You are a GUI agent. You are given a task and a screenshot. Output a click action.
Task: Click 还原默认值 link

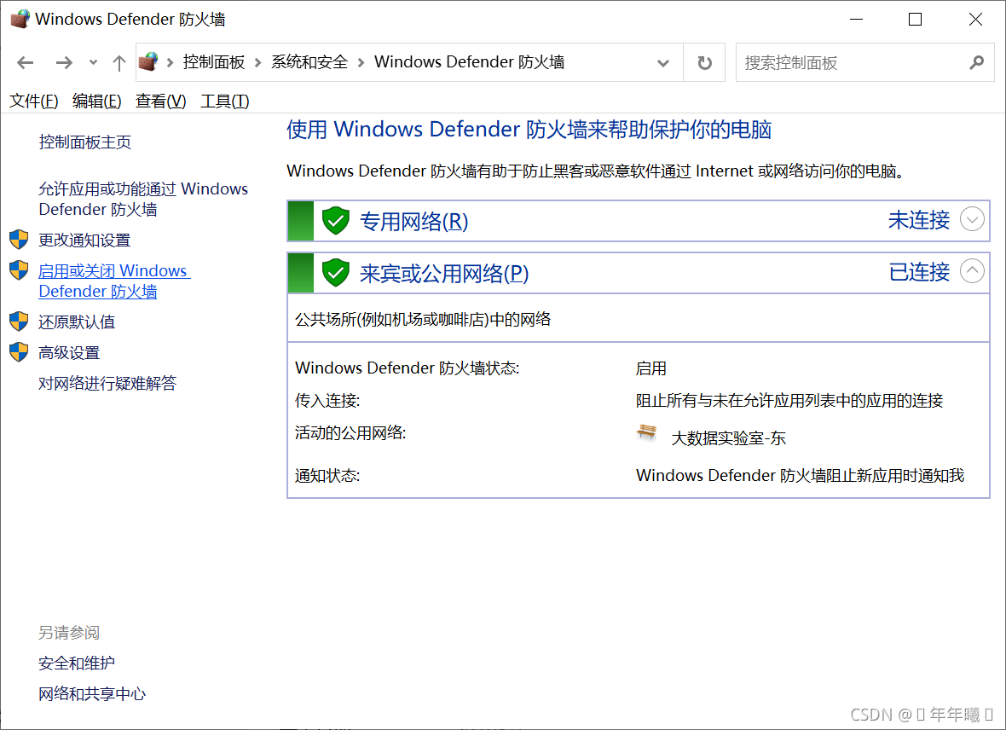(x=77, y=322)
